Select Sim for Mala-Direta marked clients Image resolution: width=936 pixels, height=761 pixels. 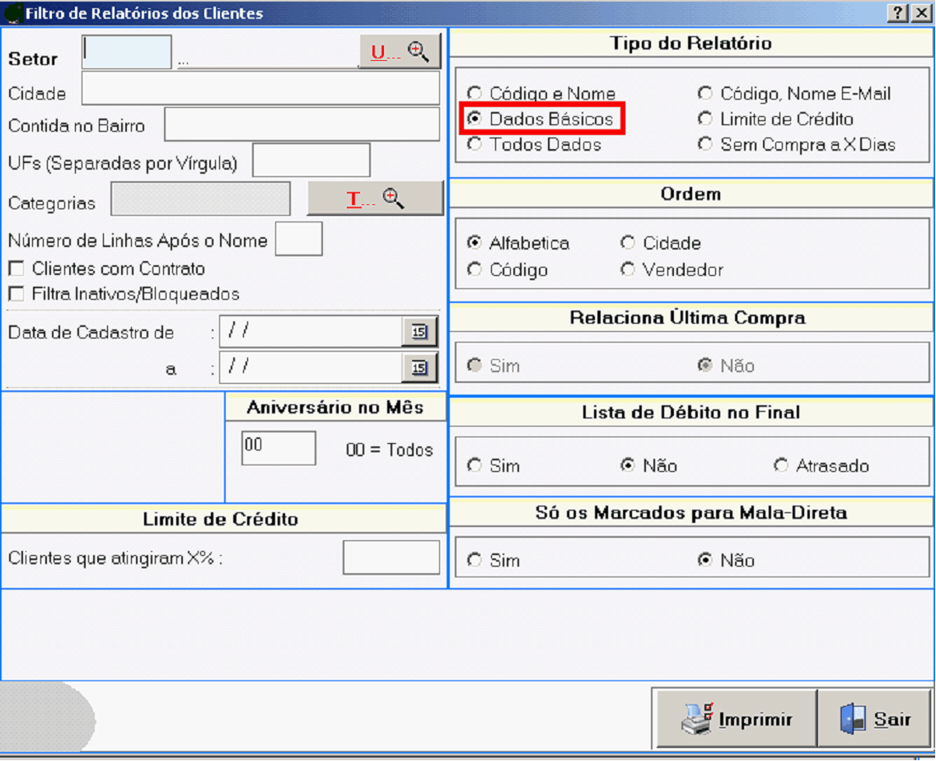[475, 560]
